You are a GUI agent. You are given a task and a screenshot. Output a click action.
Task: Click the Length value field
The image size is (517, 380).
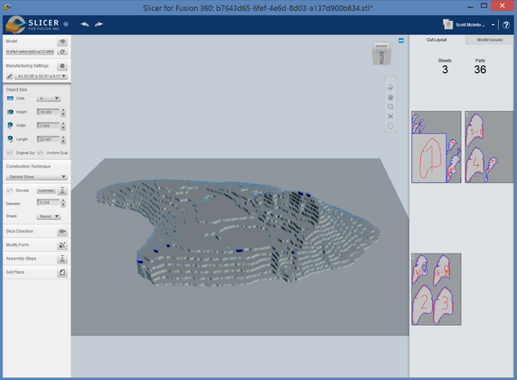48,139
